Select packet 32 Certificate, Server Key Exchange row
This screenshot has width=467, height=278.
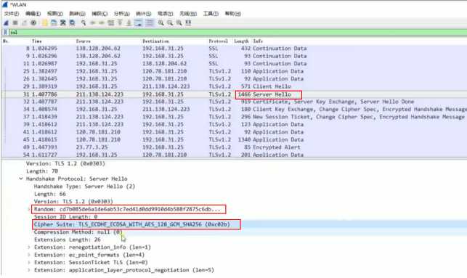click(234, 102)
